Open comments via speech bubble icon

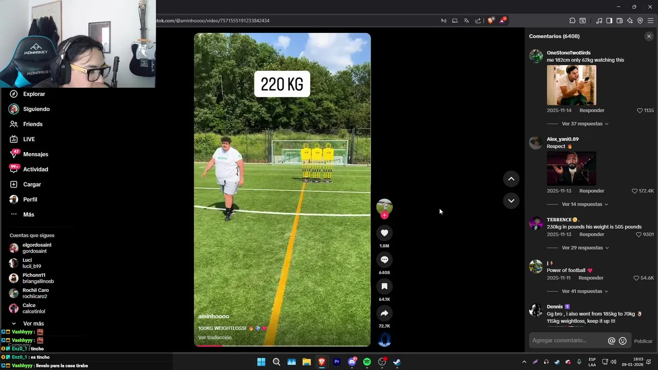click(x=385, y=260)
